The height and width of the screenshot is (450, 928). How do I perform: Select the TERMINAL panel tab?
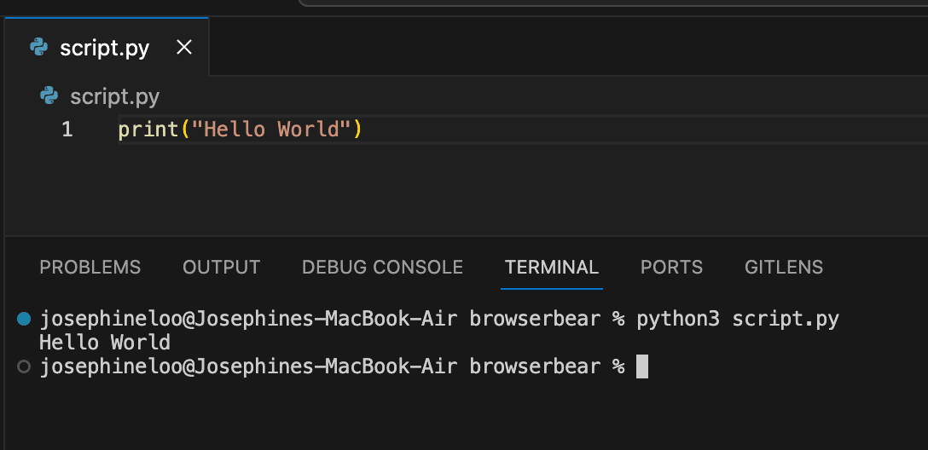point(552,268)
